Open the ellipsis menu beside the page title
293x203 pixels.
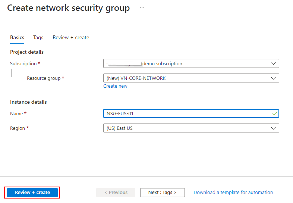[142, 8]
